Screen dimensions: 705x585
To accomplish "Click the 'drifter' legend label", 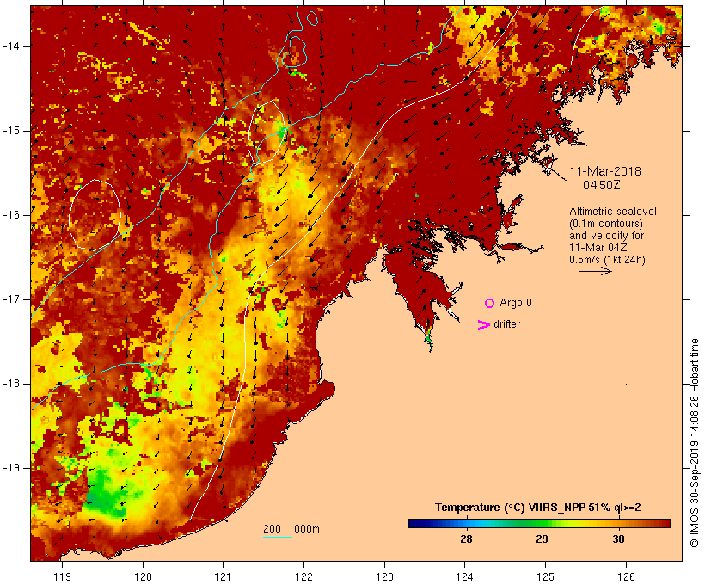I will pos(506,324).
